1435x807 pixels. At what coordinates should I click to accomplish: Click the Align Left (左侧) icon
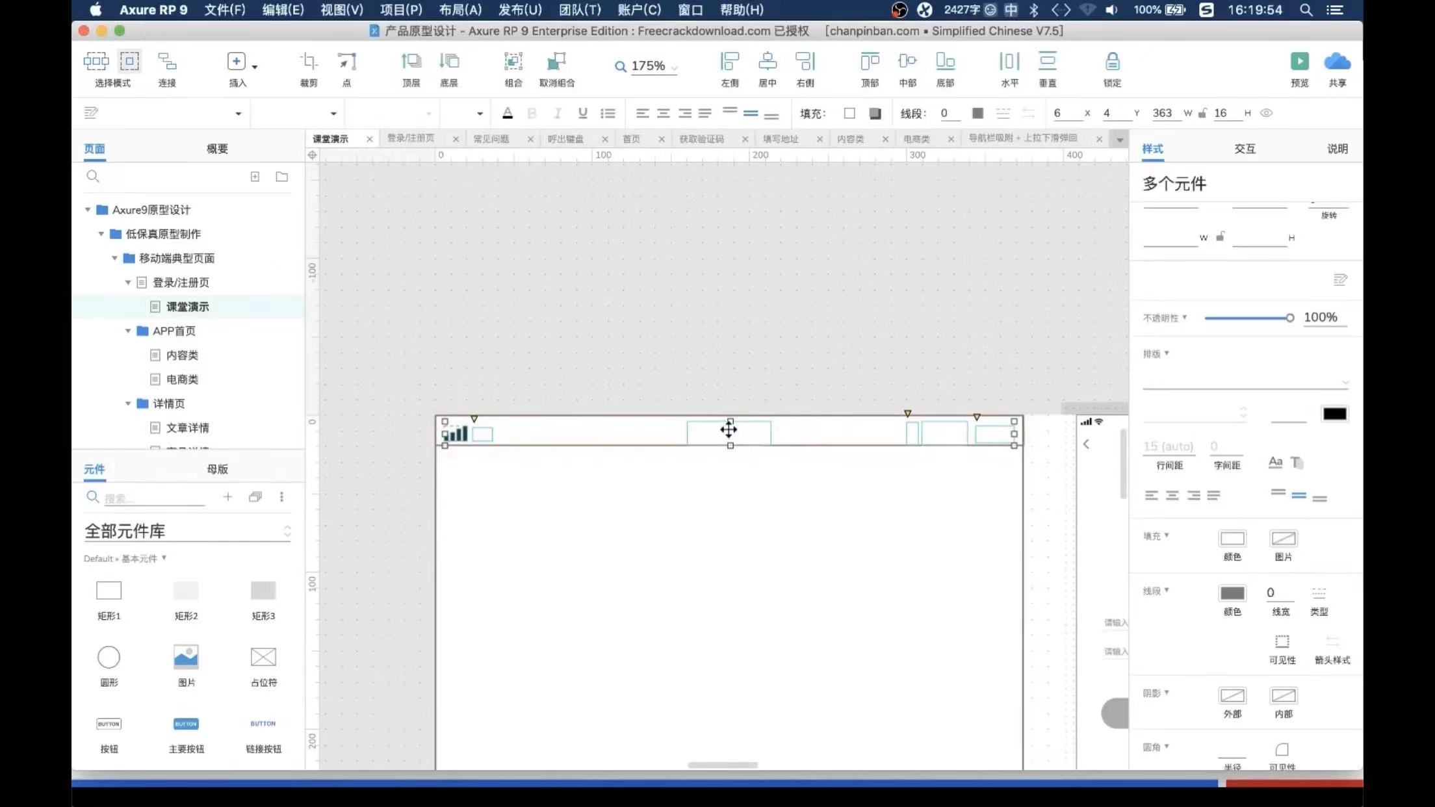[729, 62]
